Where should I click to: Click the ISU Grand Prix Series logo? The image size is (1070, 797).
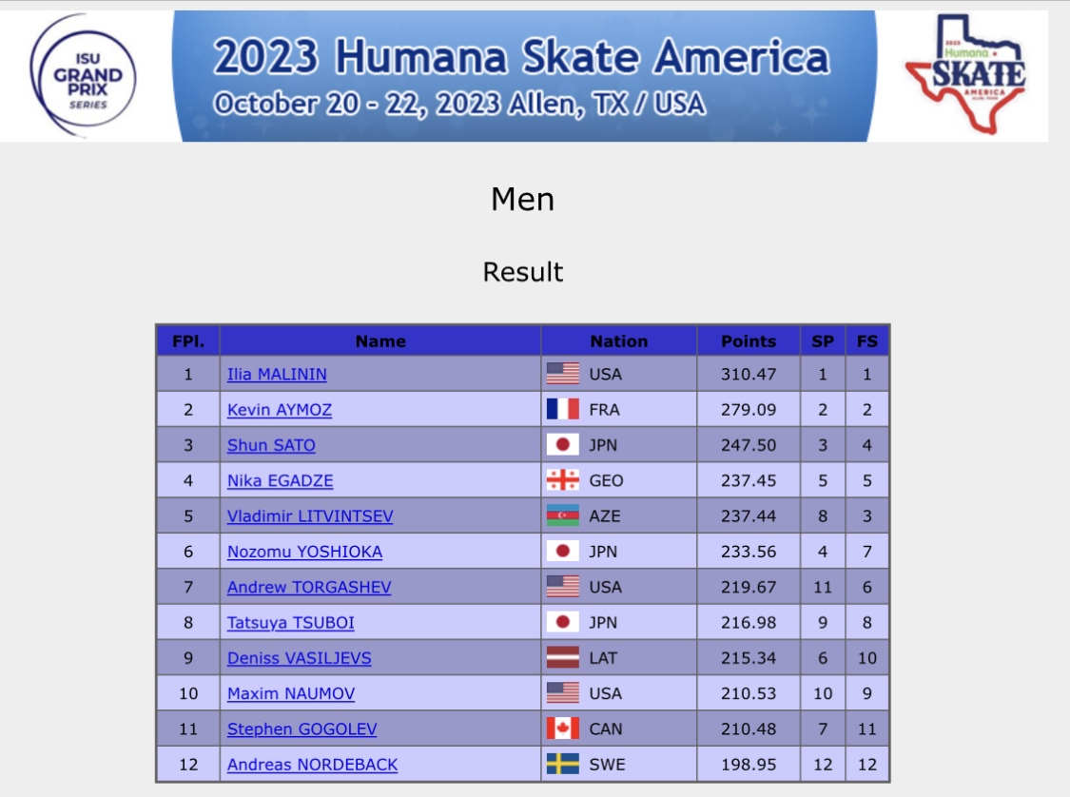(x=84, y=76)
